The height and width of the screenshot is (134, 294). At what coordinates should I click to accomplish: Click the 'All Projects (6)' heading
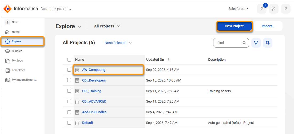point(79,43)
